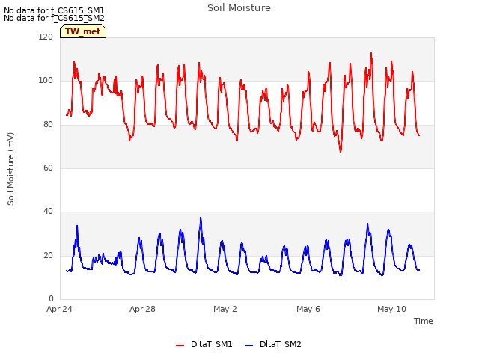Click the 100 y-axis tick label

click(x=46, y=81)
